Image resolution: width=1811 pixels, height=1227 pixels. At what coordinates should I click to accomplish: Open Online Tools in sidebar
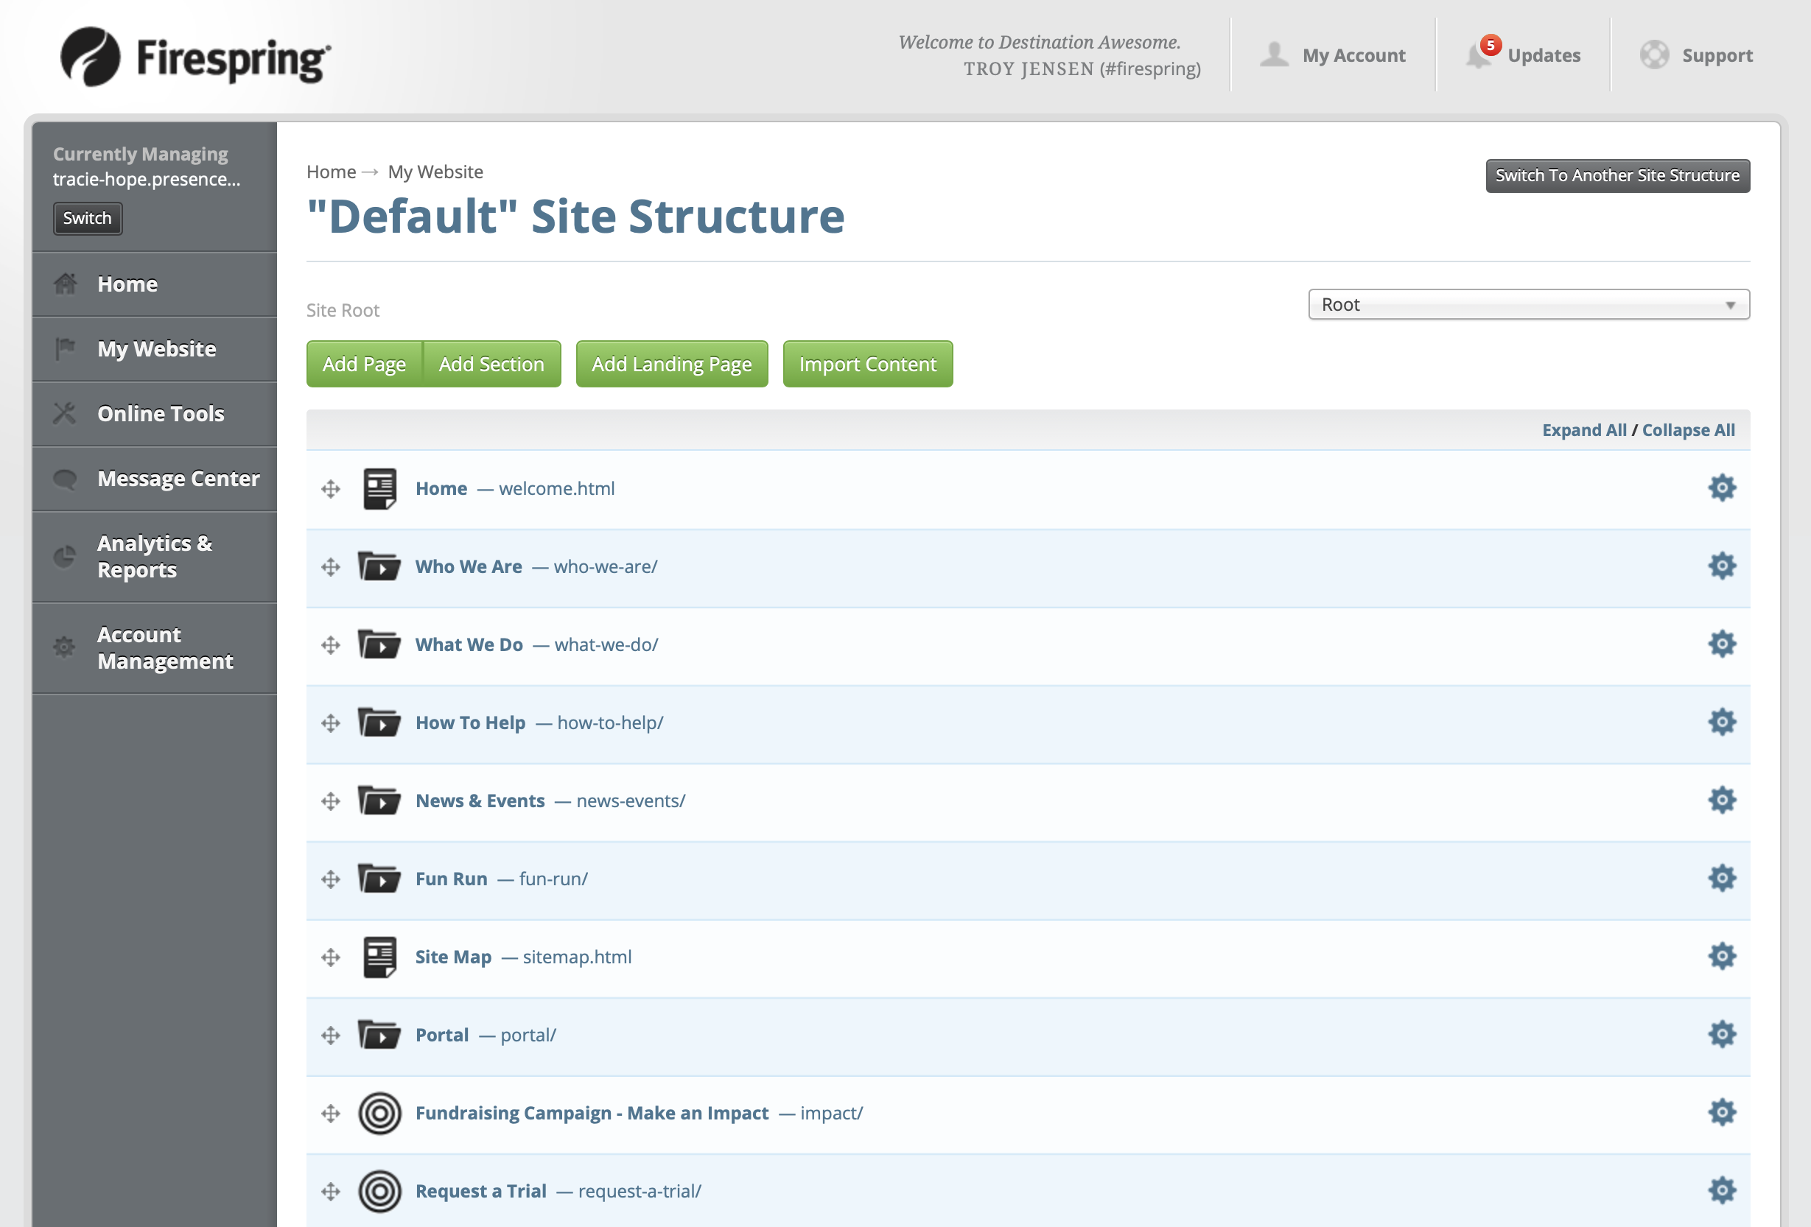(161, 414)
